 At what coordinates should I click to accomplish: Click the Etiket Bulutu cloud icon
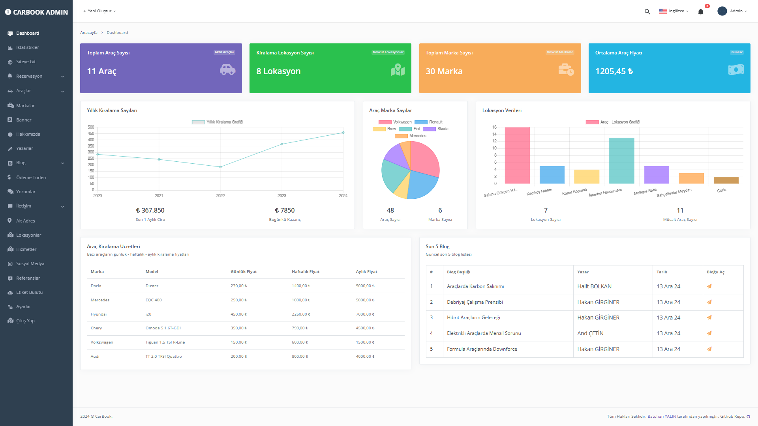tap(10, 293)
